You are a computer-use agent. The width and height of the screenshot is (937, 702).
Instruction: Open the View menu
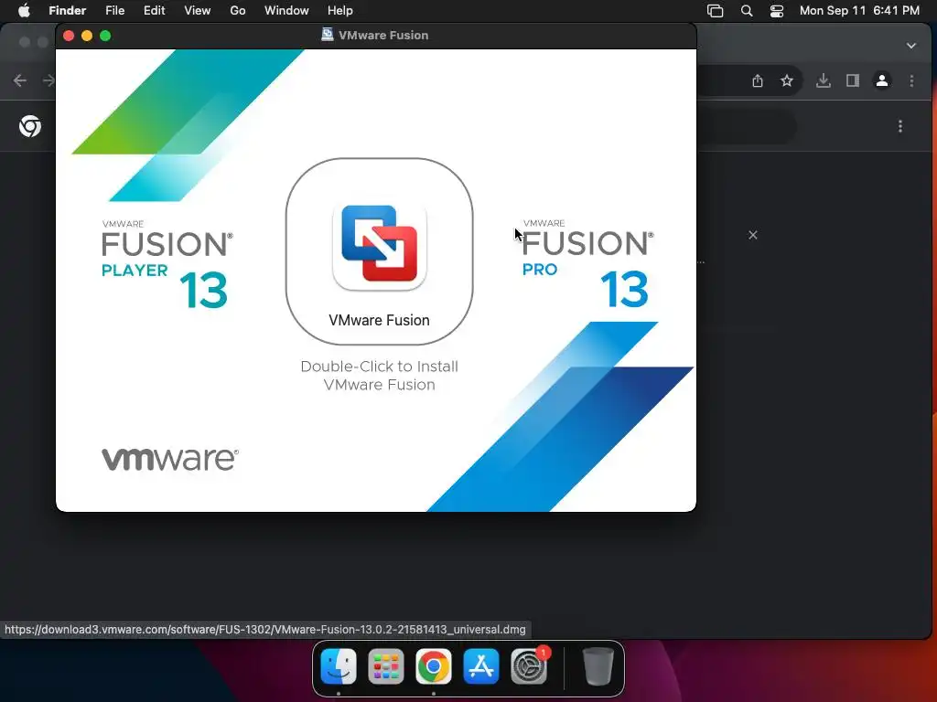[198, 11]
